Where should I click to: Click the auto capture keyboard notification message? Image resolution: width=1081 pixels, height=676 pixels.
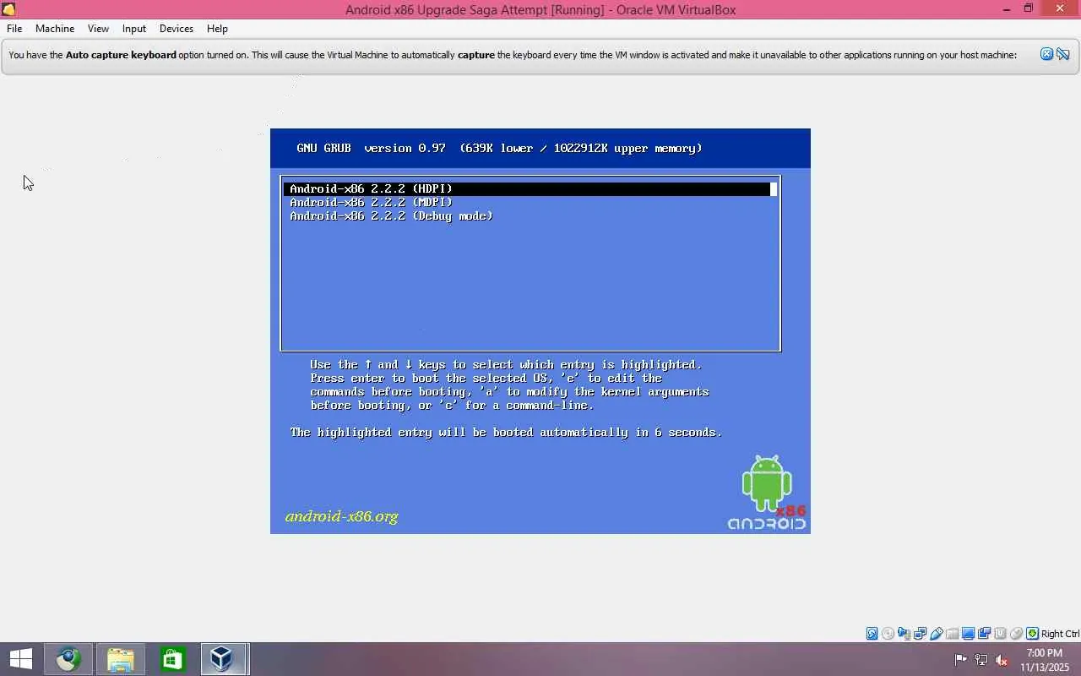click(x=513, y=55)
